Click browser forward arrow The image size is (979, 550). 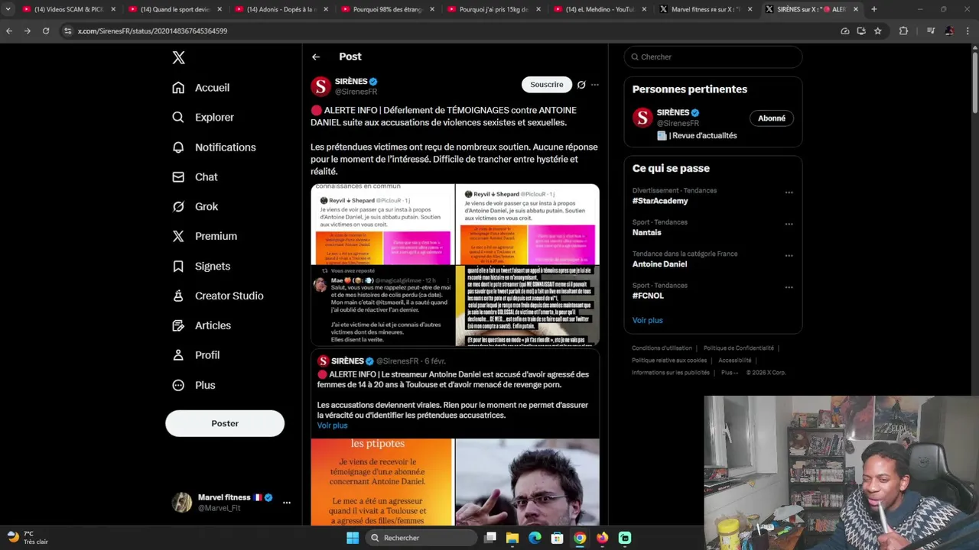[28, 31]
